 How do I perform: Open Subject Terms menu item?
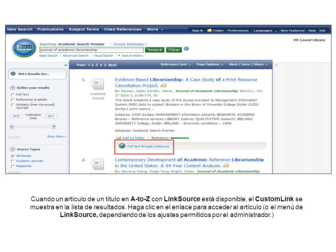(x=84, y=29)
